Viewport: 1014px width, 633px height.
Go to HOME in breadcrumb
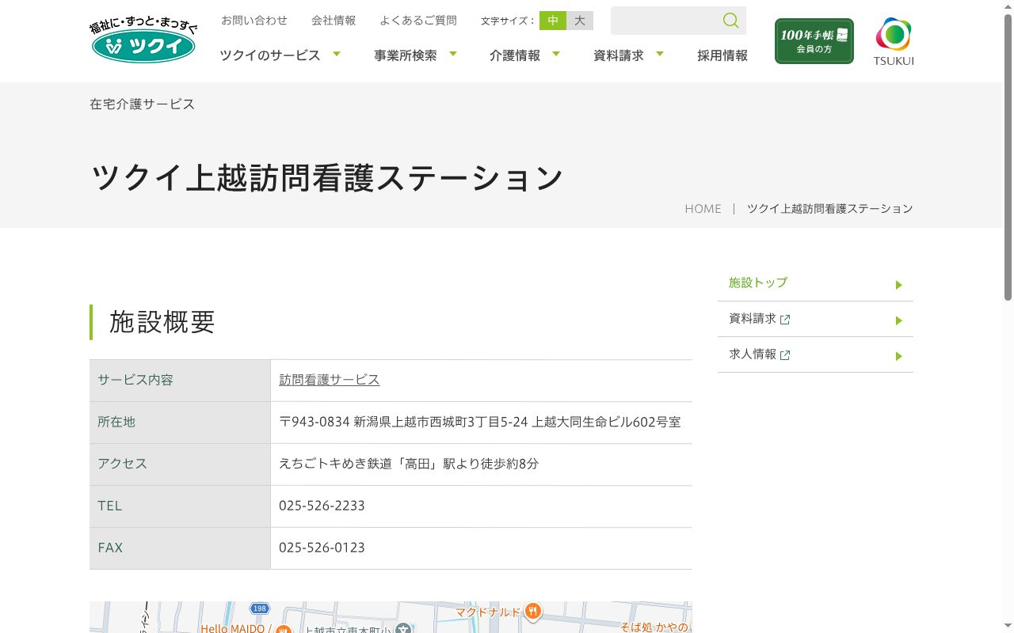[x=703, y=209]
